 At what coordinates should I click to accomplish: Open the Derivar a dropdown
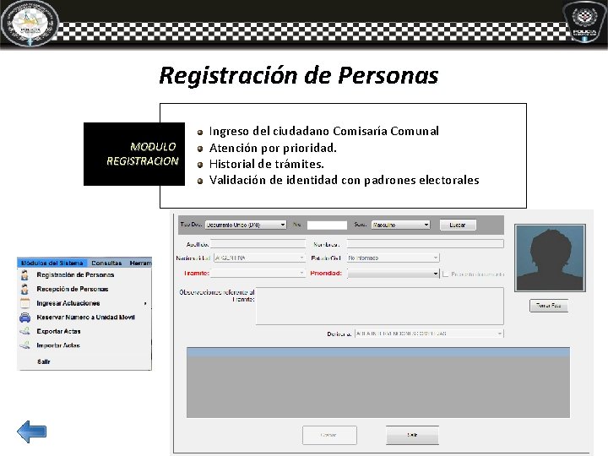tap(429, 334)
